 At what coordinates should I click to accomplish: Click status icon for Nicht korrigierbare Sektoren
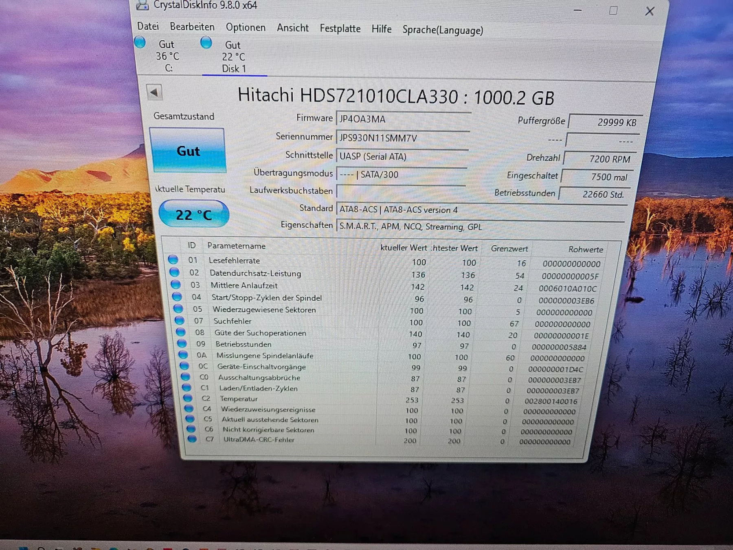[191, 429]
